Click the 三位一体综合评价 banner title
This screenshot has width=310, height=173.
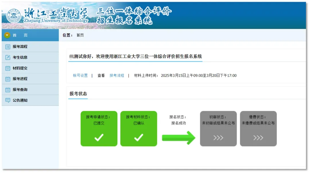point(134,11)
